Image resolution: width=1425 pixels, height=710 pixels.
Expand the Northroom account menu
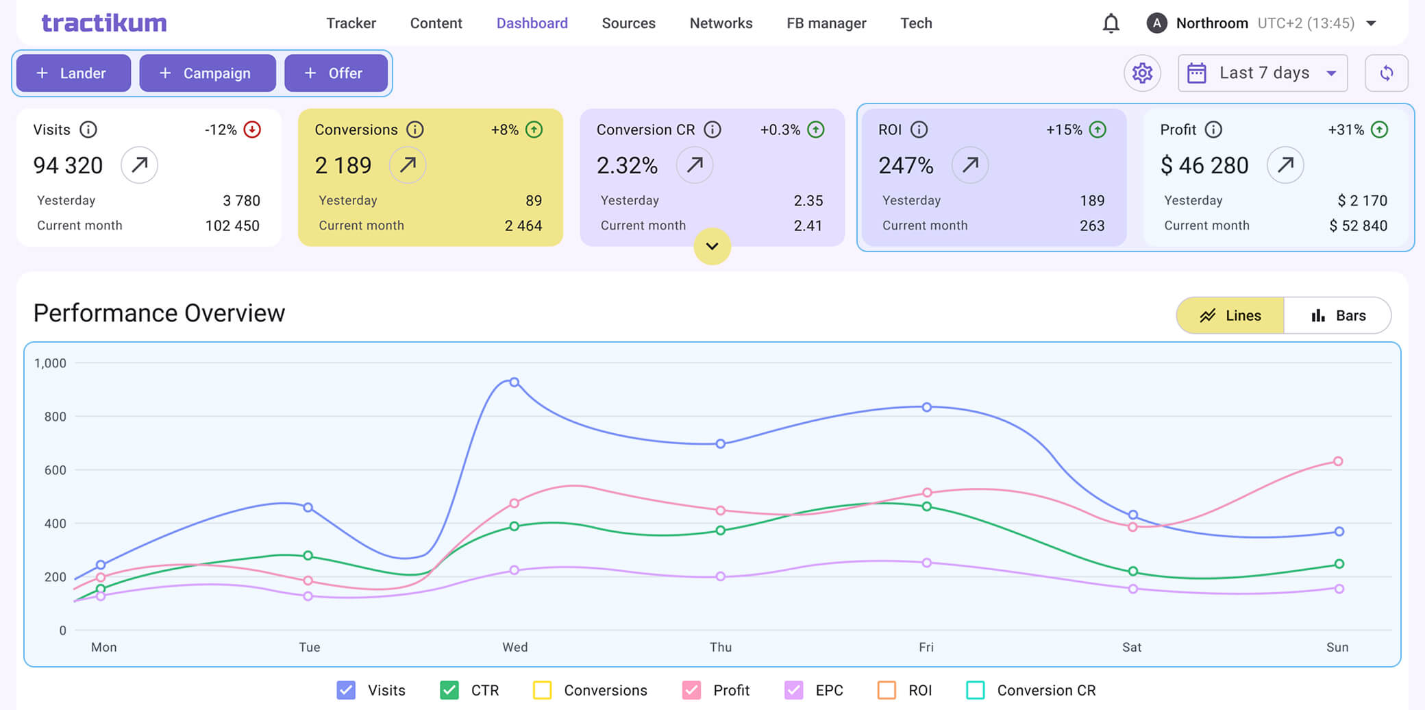(1371, 23)
